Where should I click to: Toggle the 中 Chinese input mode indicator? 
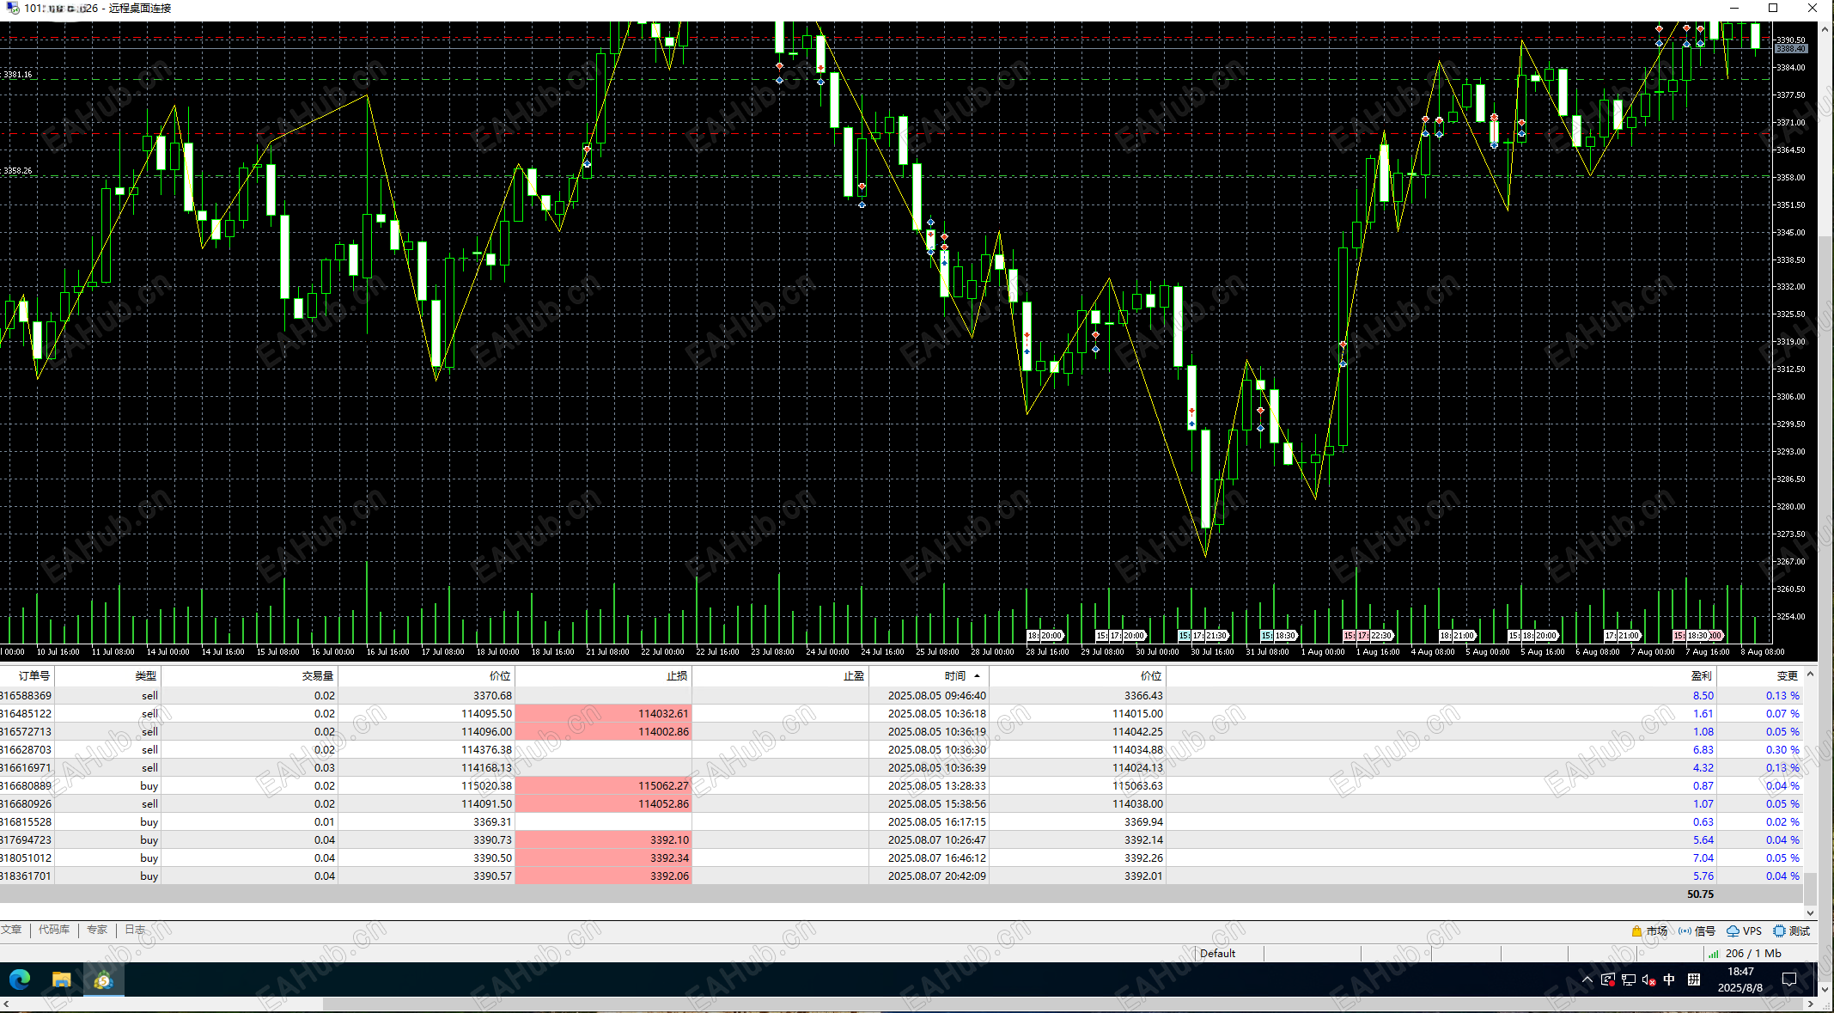(x=1669, y=980)
